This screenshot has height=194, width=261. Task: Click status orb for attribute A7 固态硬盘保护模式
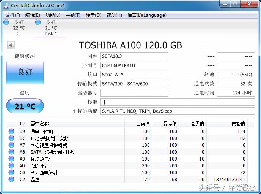[11, 145]
